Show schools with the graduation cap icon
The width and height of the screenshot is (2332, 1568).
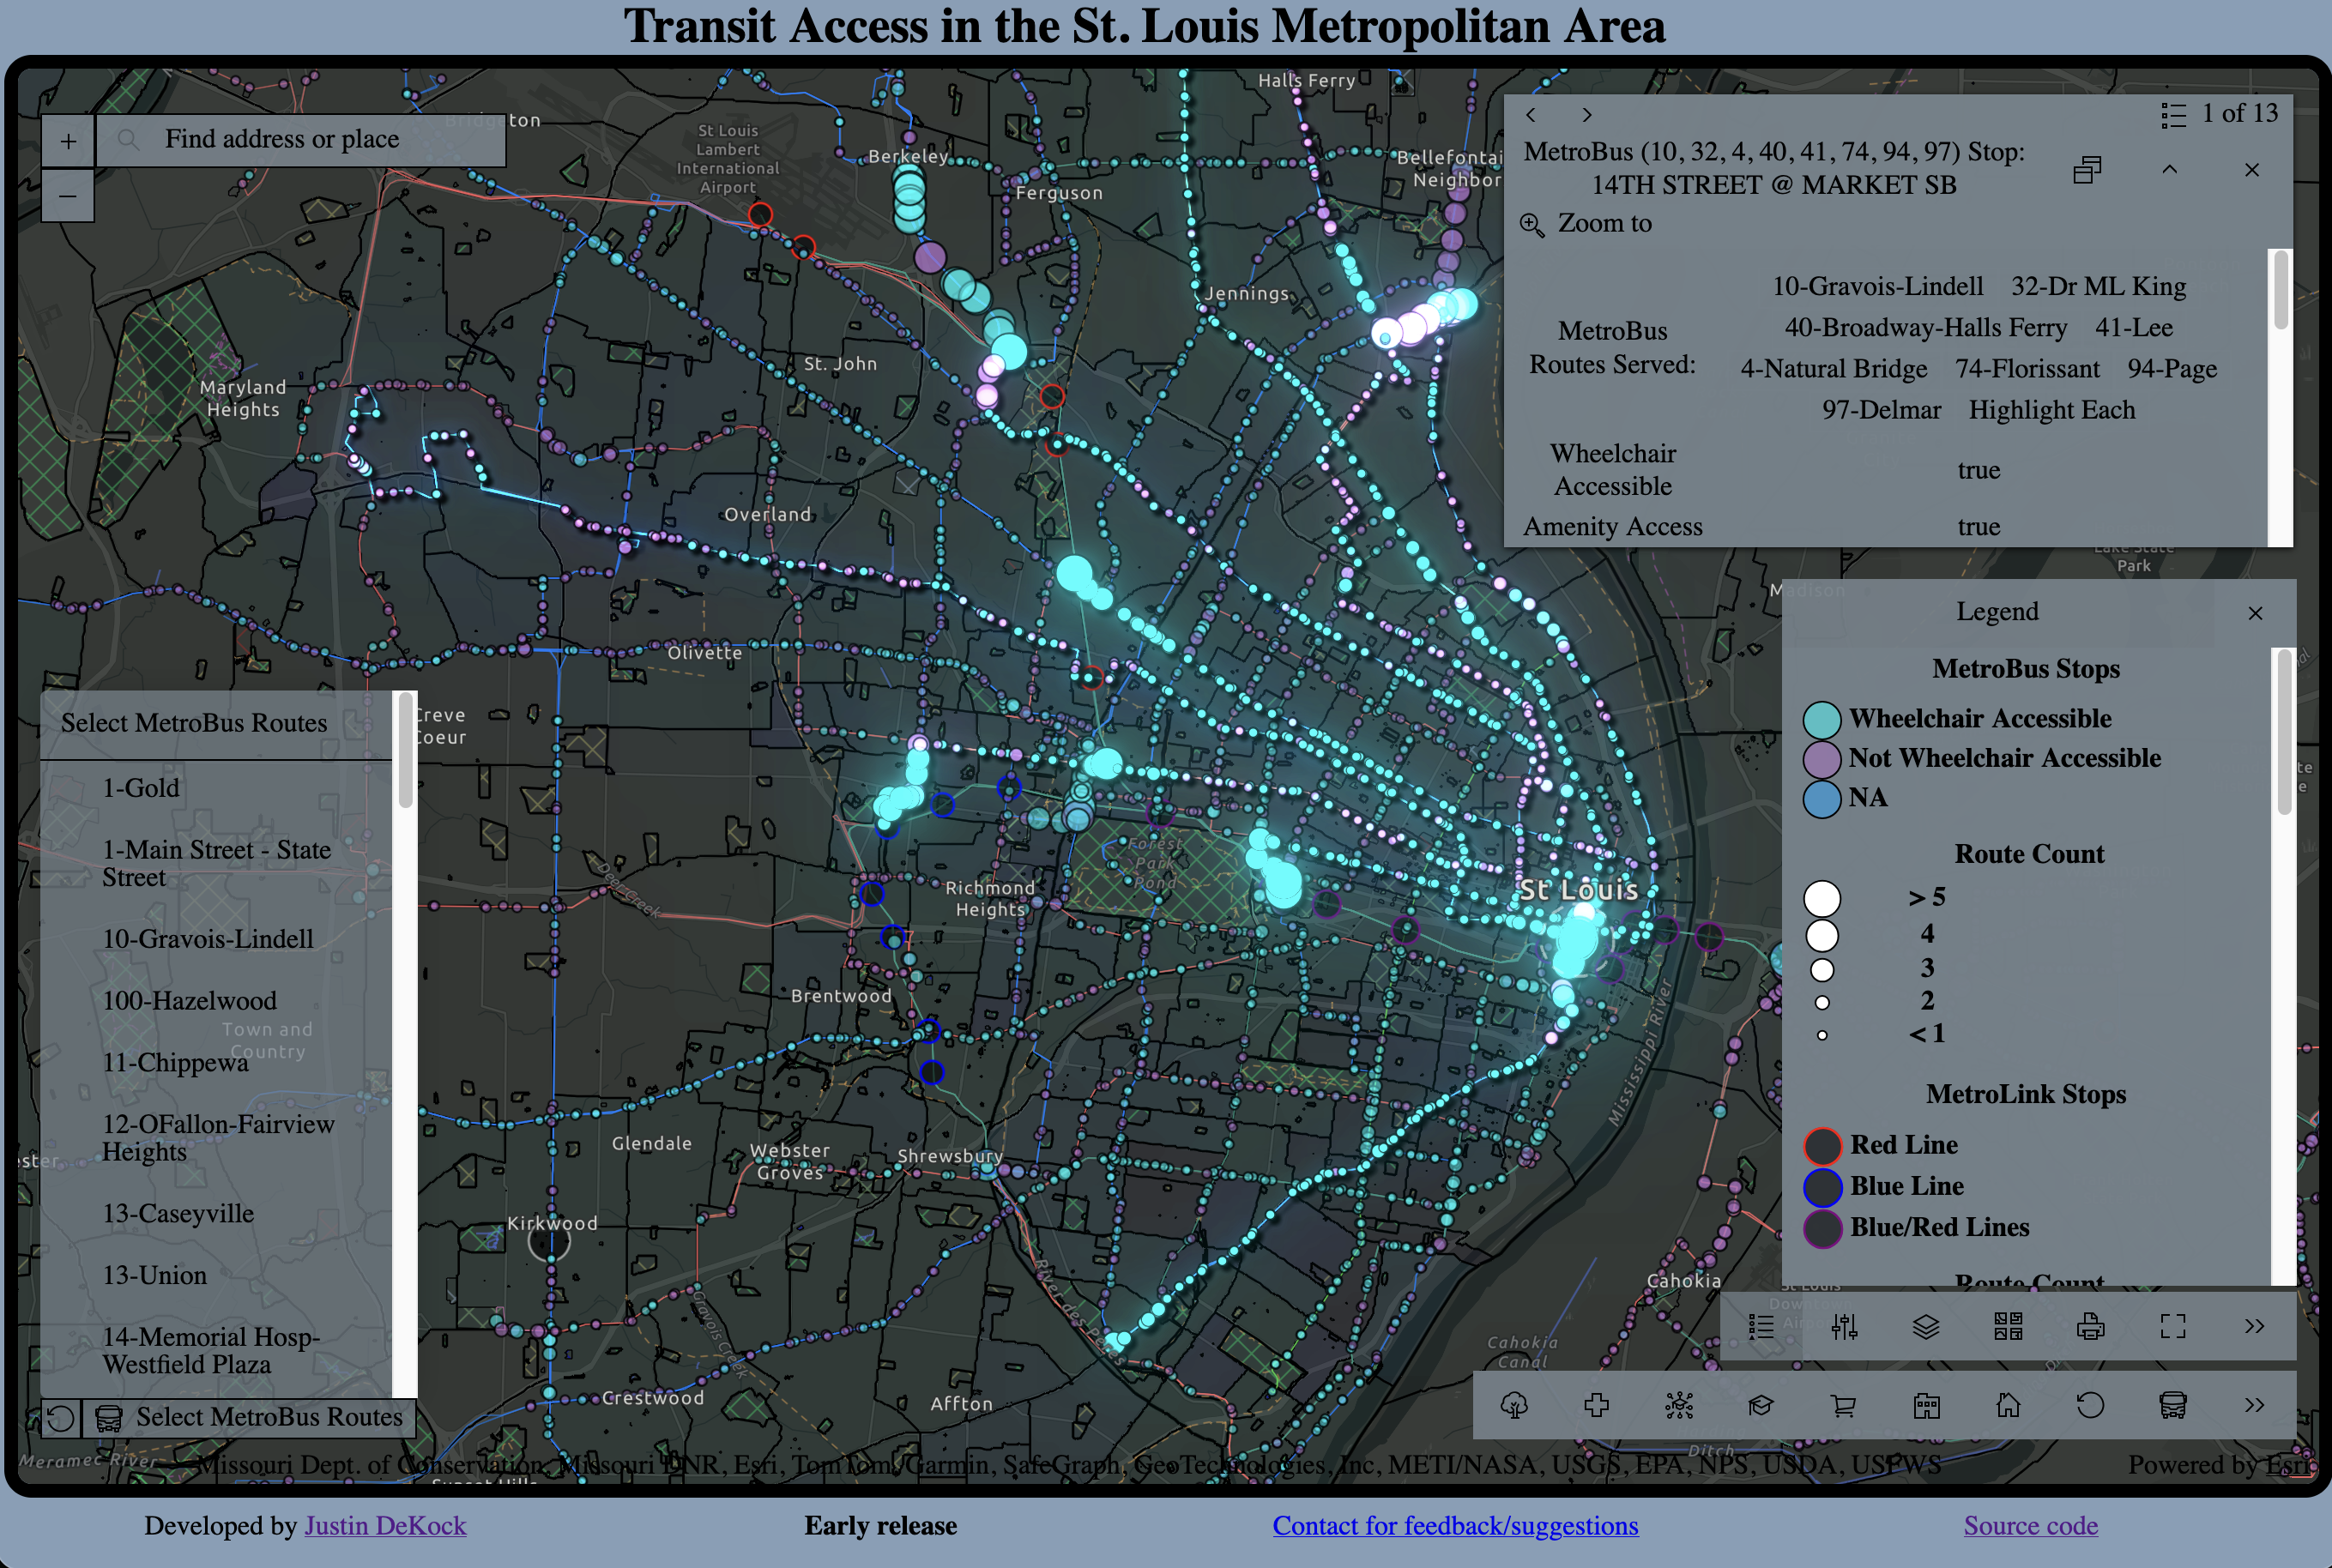point(1761,1405)
